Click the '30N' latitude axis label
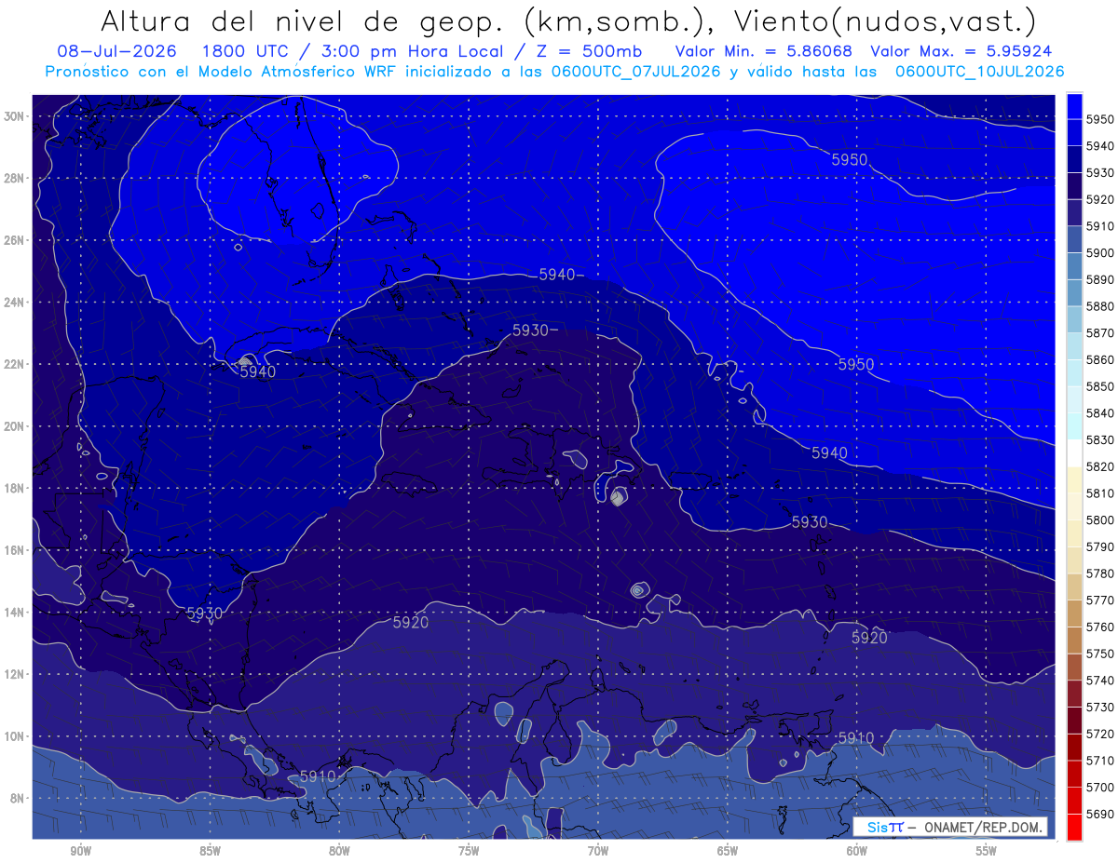The width and height of the screenshot is (1118, 863). point(15,115)
